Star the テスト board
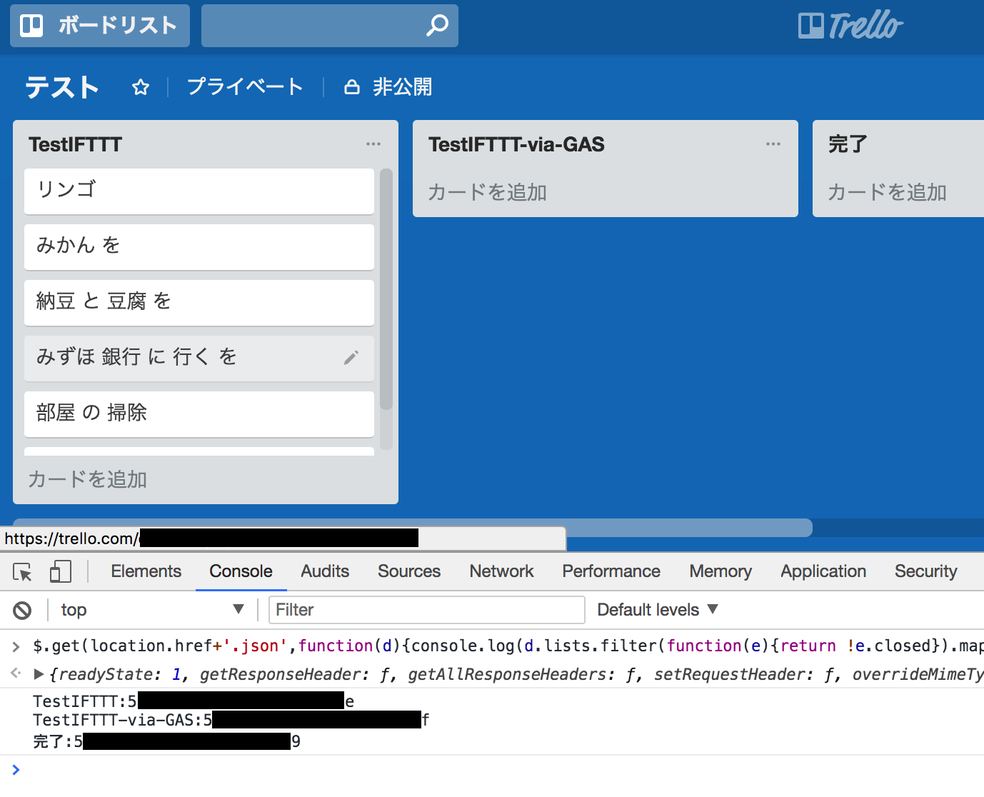Screen dimensions: 984x797 [140, 86]
